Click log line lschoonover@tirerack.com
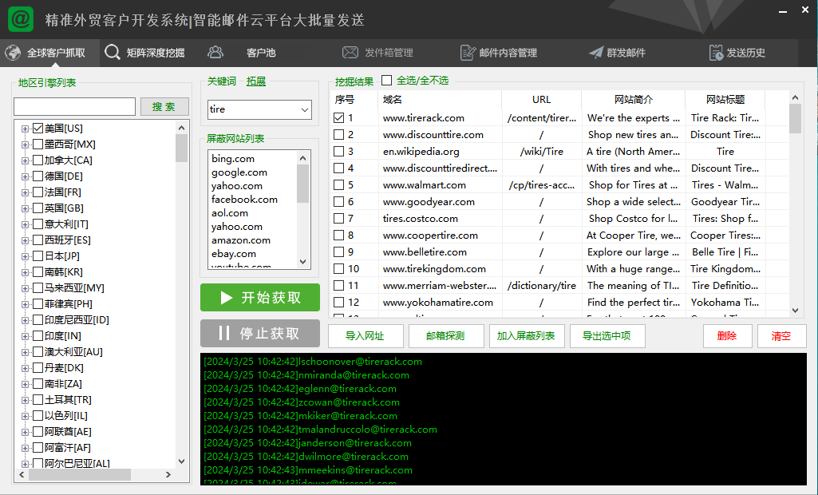This screenshot has height=495, width=818. click(x=313, y=362)
